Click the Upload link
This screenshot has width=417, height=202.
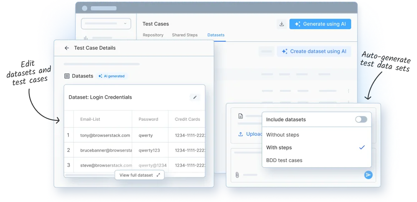pyautogui.click(x=250, y=134)
